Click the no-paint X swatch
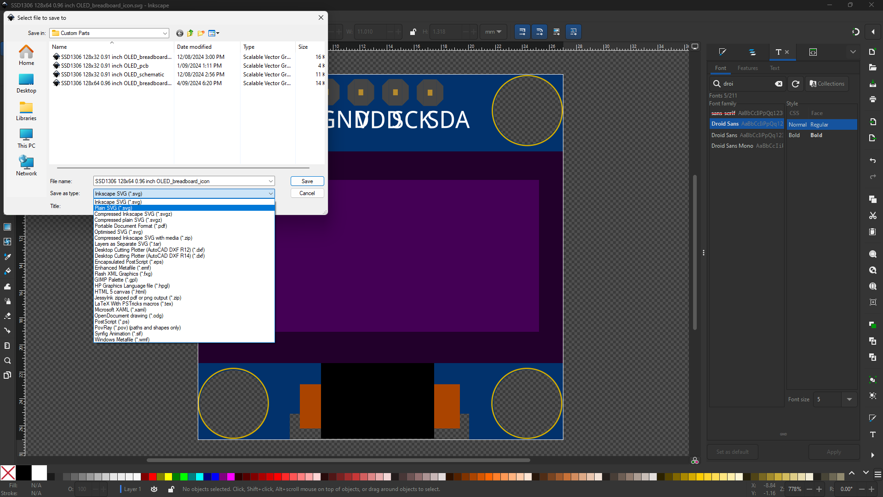Screen dimensions: 883x497 pyautogui.click(x=8, y=473)
